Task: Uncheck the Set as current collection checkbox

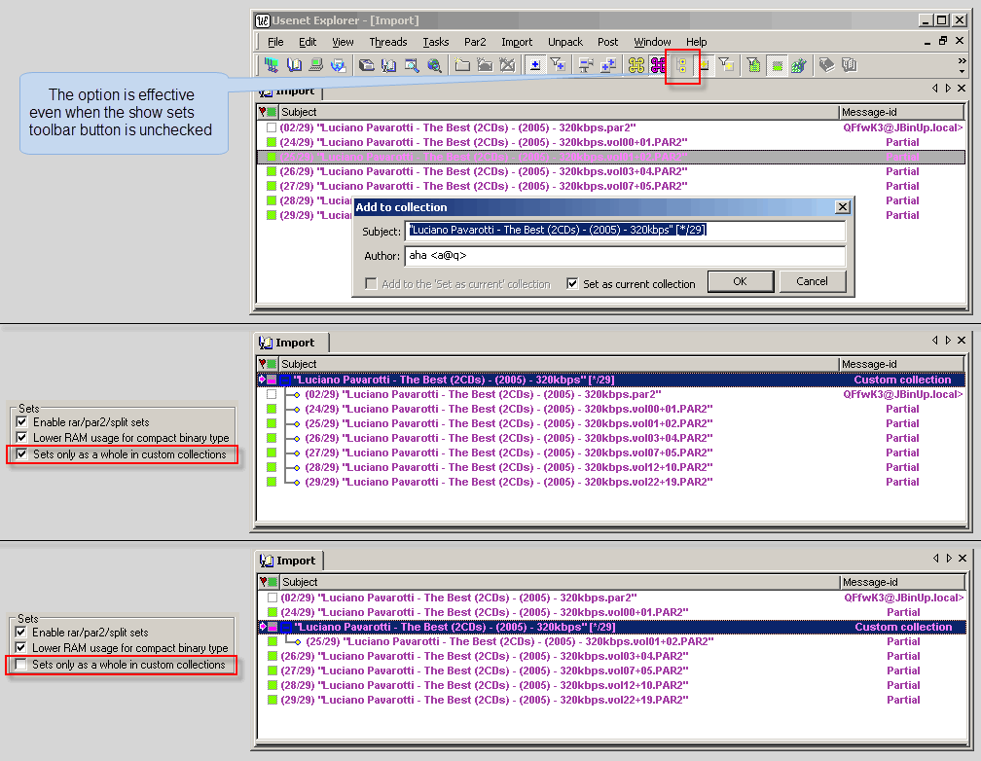Action: [x=573, y=284]
